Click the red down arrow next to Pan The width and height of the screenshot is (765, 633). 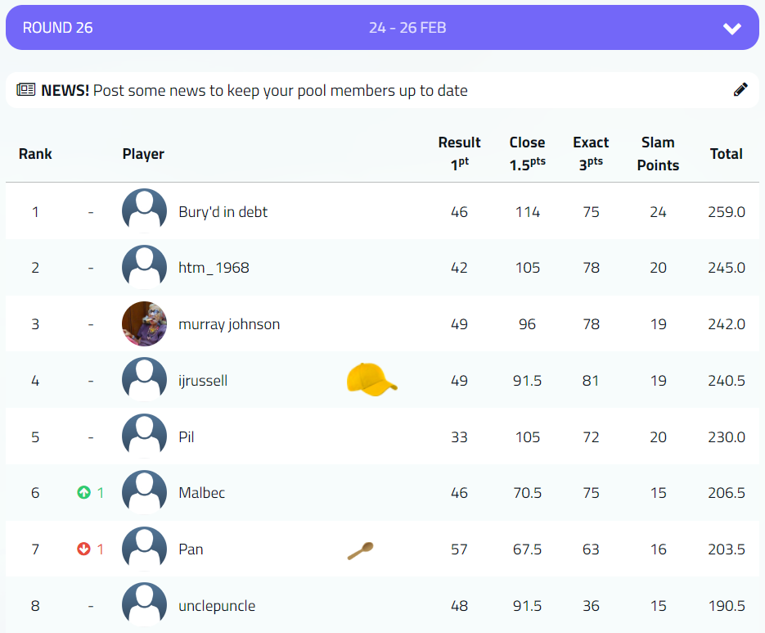point(83,549)
